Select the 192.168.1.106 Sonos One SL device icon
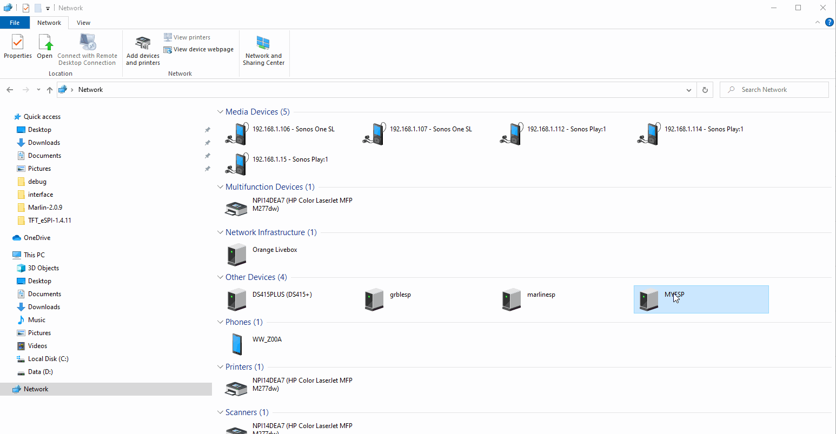 [x=236, y=133]
